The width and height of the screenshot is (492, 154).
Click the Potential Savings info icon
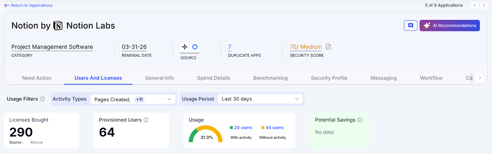point(360,120)
